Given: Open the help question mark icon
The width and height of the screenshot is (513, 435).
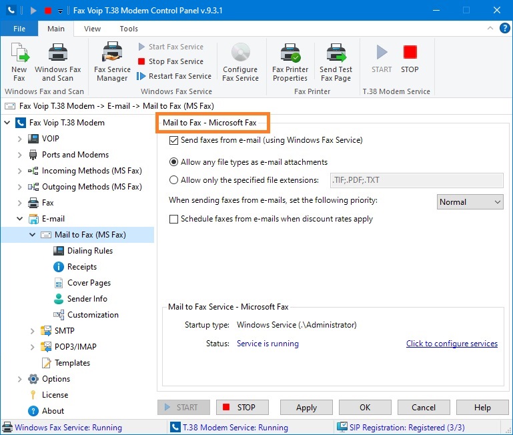Looking at the screenshot, I should [x=504, y=28].
